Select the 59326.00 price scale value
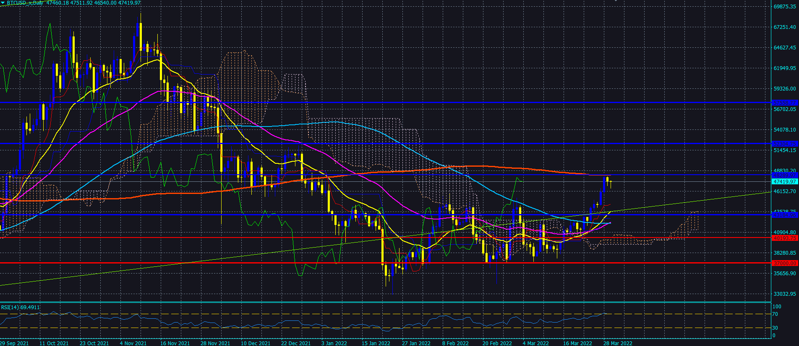Image resolution: width=799 pixels, height=346 pixels. click(785, 89)
